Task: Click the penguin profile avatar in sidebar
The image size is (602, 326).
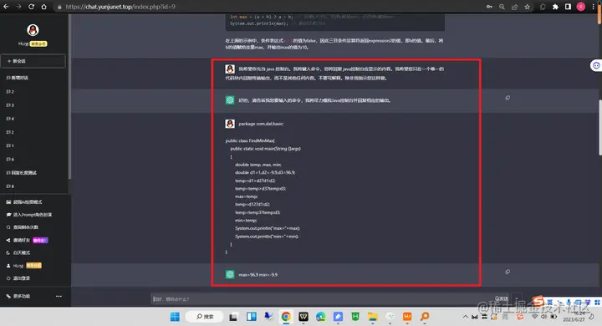Action: [33, 30]
